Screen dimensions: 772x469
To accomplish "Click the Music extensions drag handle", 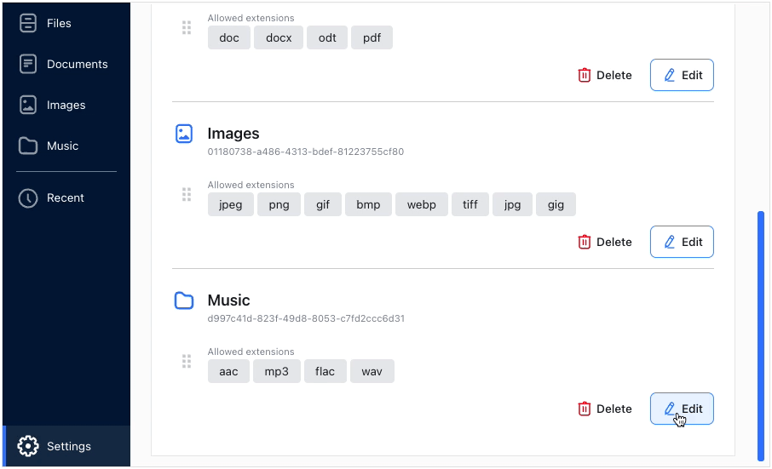I will [187, 362].
